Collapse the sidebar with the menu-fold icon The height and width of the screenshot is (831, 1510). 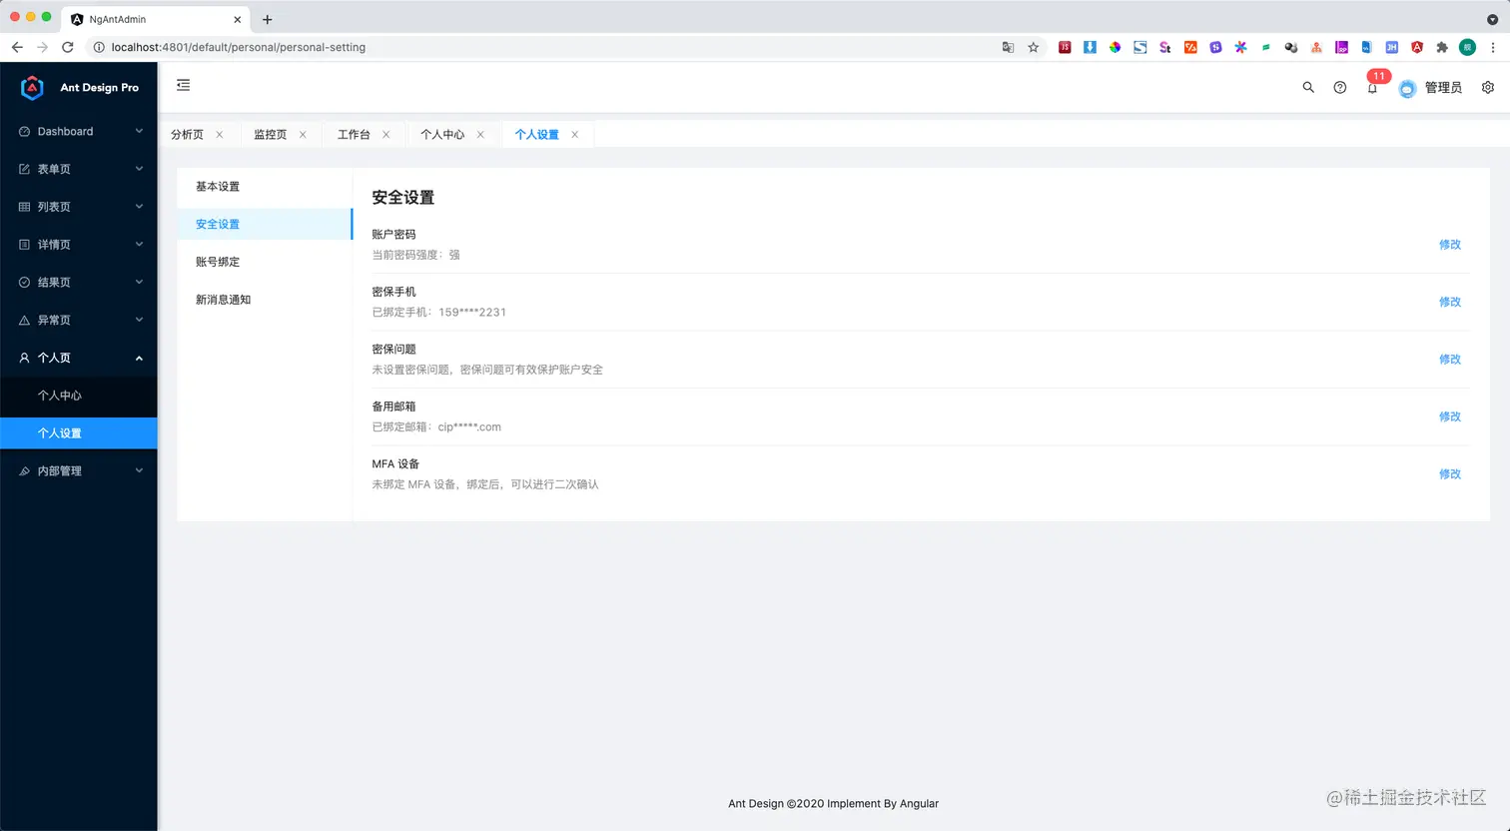click(x=183, y=86)
